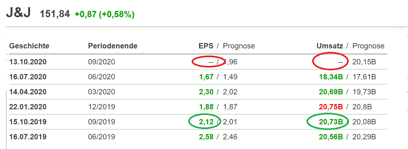Click the Umsatz column header
408x149 pixels.
click(330, 46)
